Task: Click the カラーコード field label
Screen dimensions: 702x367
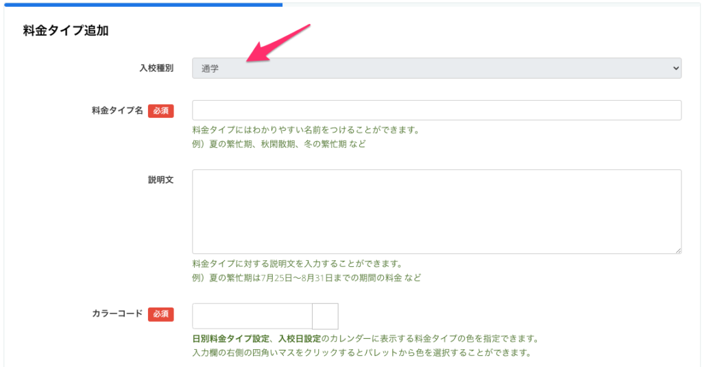Action: pos(117,314)
